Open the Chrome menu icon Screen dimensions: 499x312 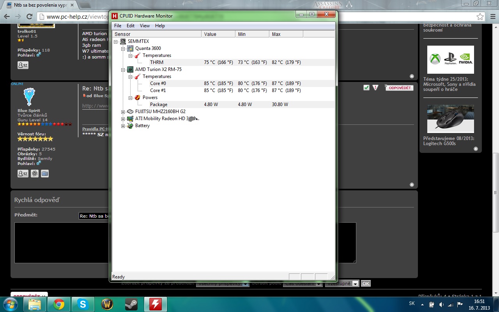point(492,17)
